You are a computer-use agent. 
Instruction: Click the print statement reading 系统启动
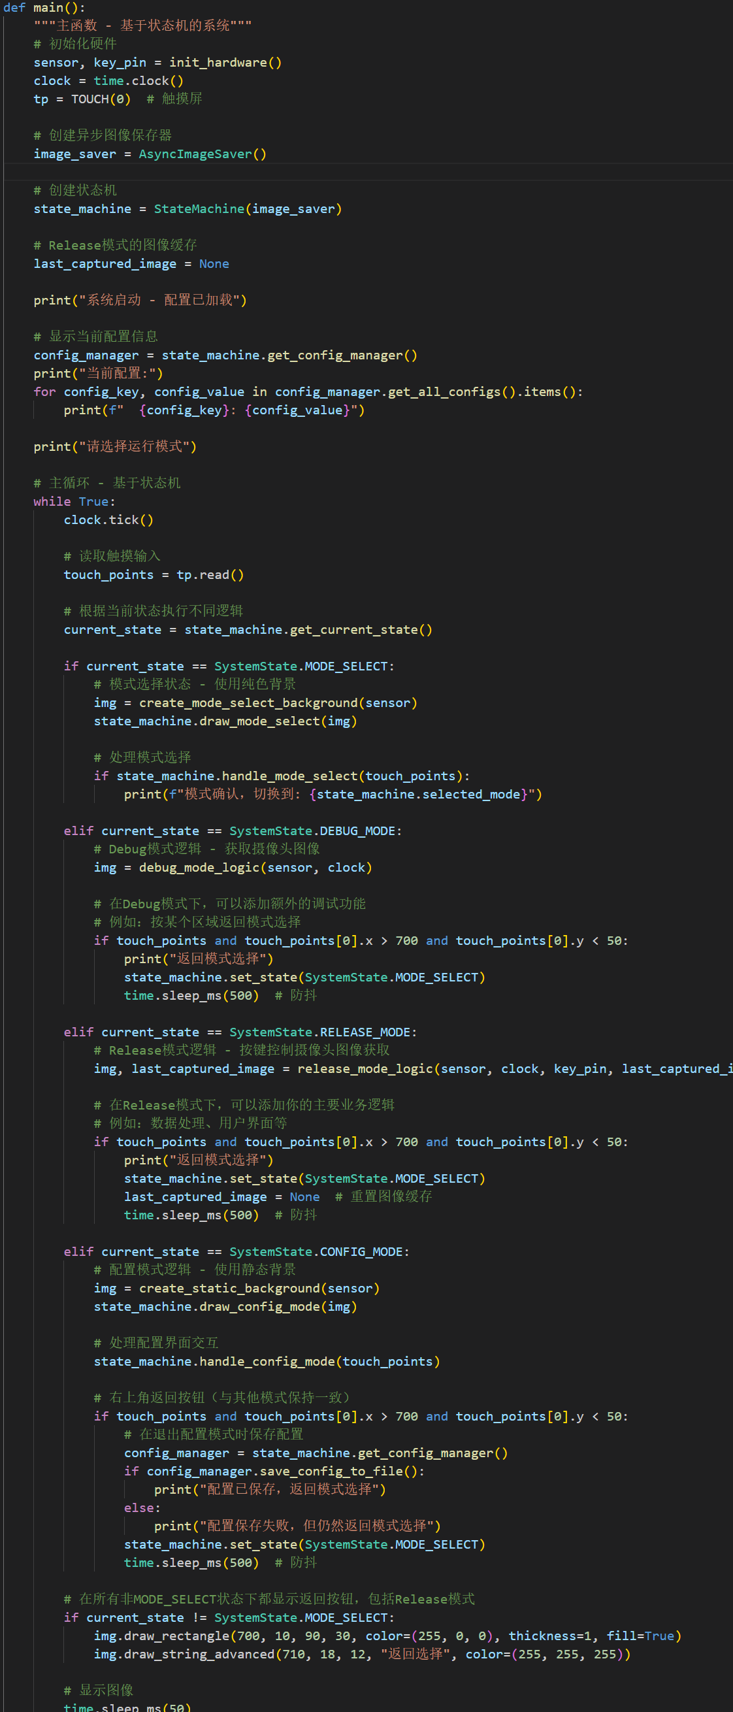click(140, 301)
